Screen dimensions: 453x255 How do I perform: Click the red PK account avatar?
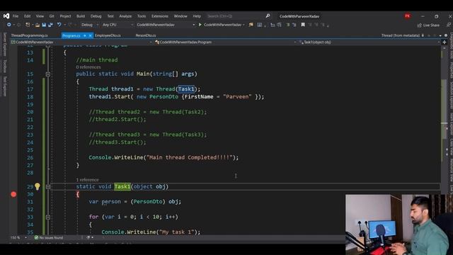408,16
